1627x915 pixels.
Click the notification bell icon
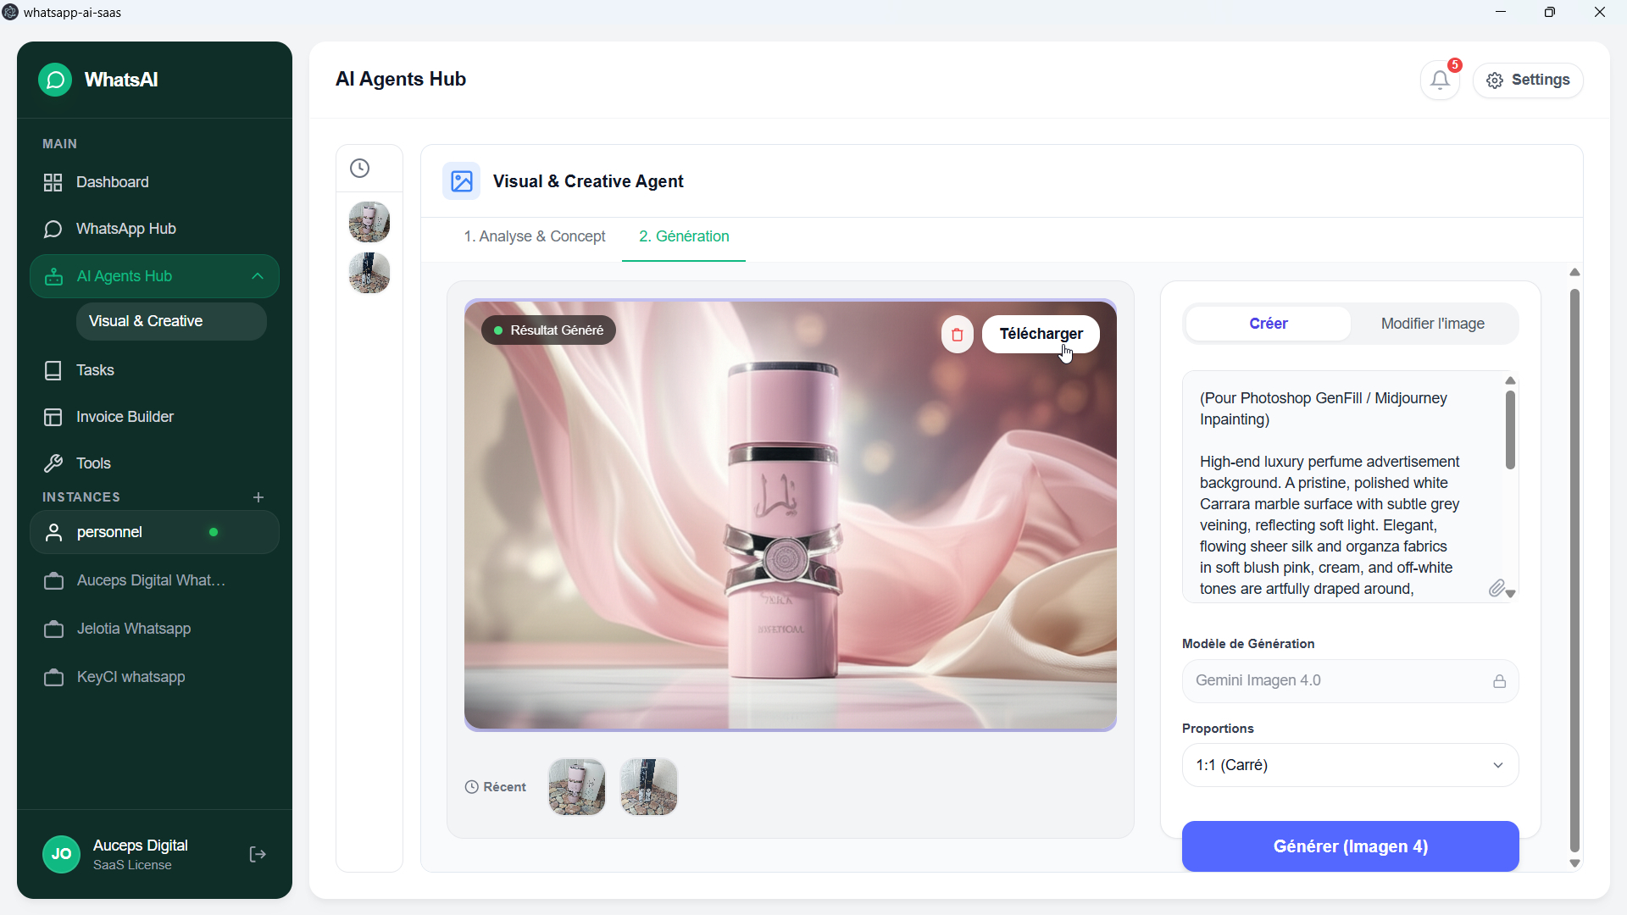pos(1440,80)
